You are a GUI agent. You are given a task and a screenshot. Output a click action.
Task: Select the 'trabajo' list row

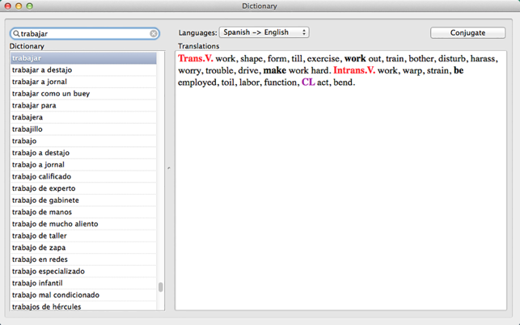83,141
